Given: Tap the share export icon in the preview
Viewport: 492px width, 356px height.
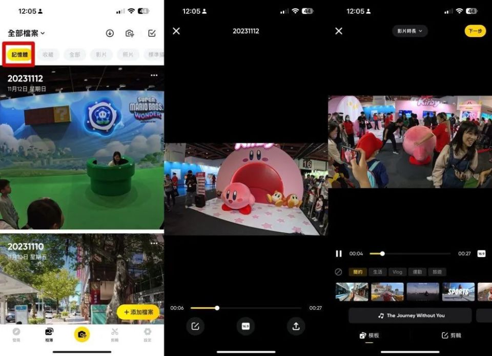Looking at the screenshot, I should coord(296,326).
